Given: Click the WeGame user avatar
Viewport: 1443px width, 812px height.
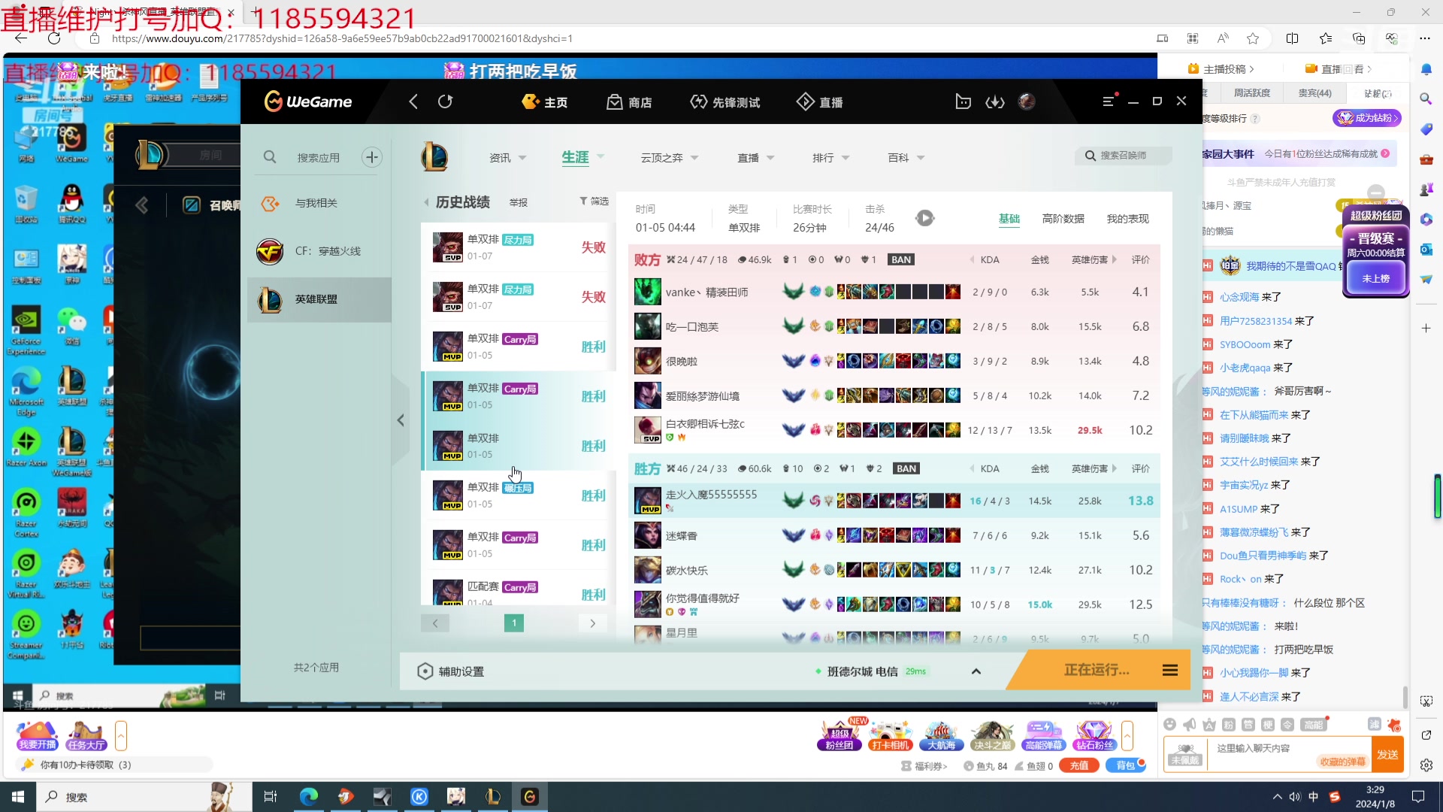Looking at the screenshot, I should click(1027, 101).
